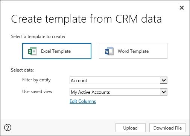Click the My Active Accounts view field
This screenshot has height=136, width=190.
pos(115,92)
